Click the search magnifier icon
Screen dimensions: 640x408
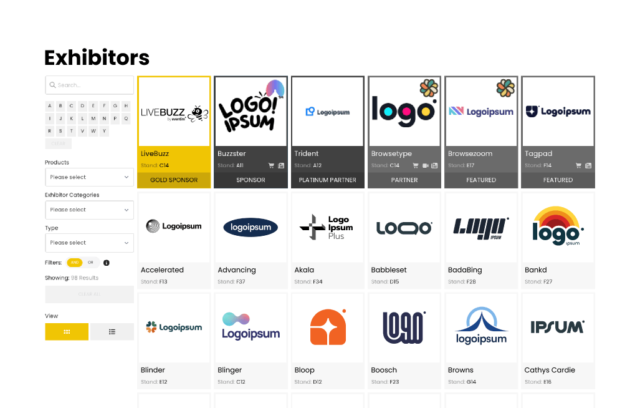coord(52,85)
